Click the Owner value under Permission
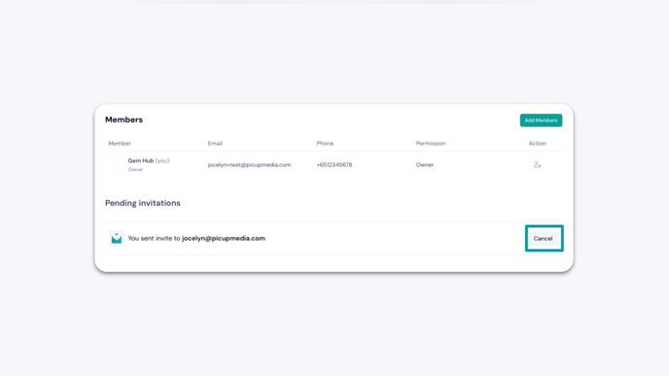The width and height of the screenshot is (669, 376). tap(425, 164)
